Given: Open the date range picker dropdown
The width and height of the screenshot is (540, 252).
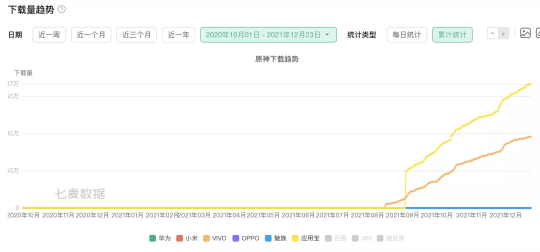Looking at the screenshot, I should tap(268, 34).
